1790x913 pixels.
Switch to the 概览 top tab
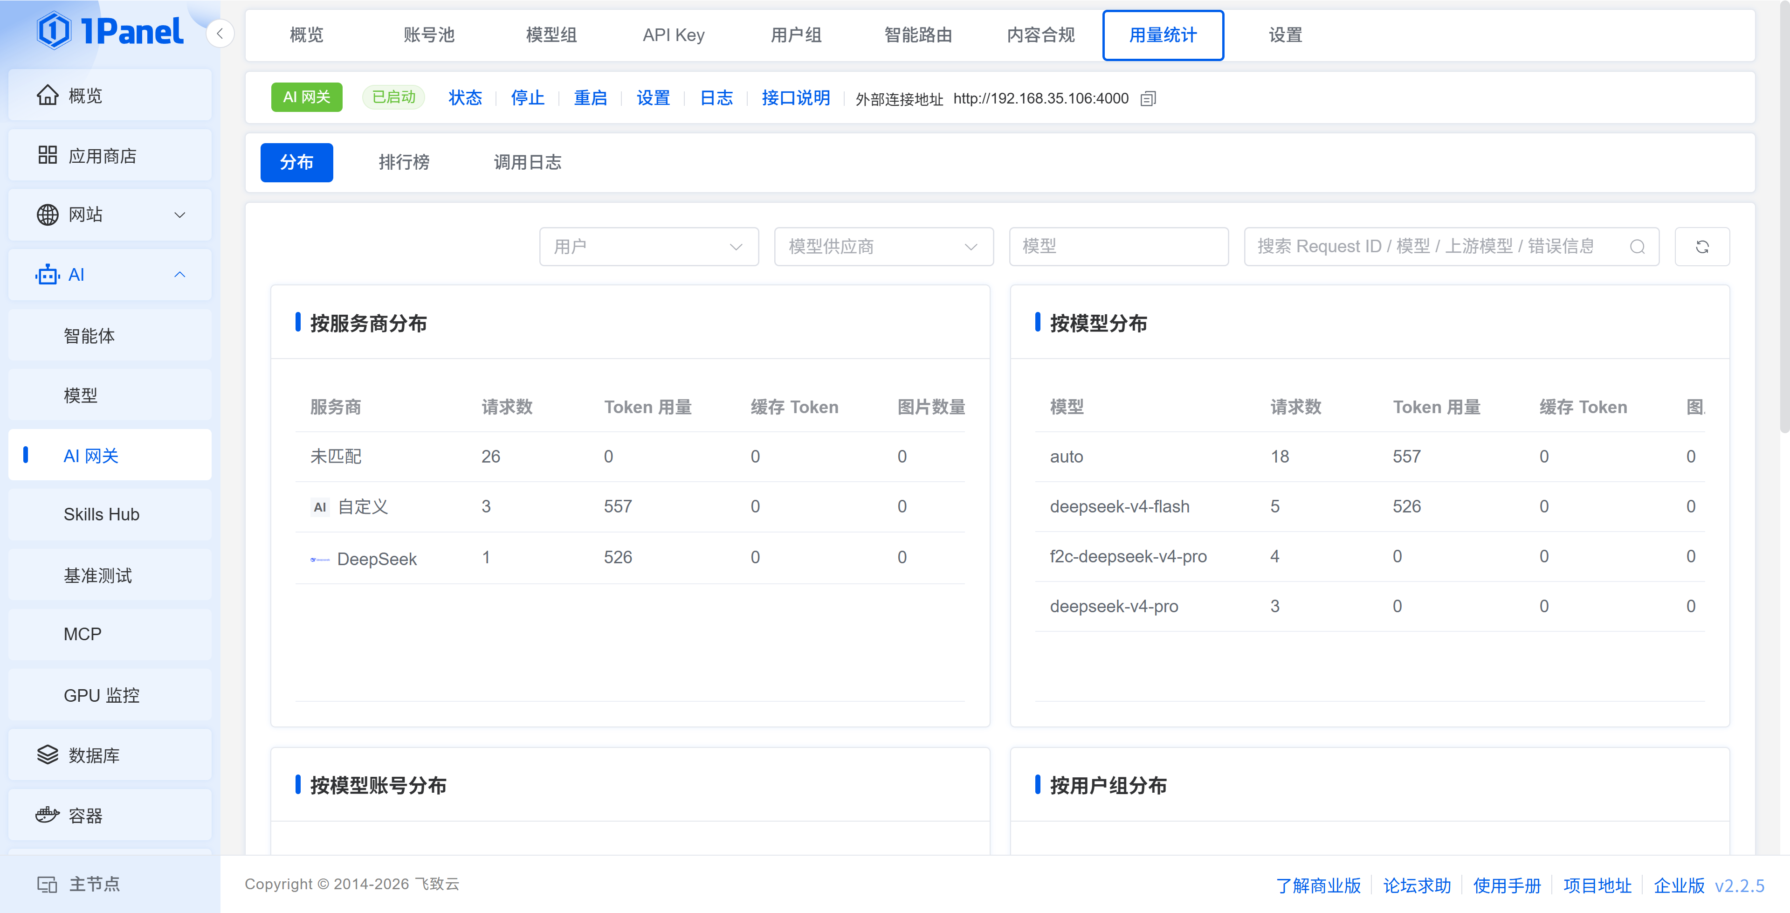pos(306,35)
